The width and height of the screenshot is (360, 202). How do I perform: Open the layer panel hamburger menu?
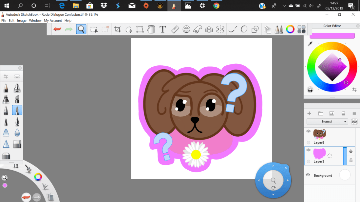354,113
